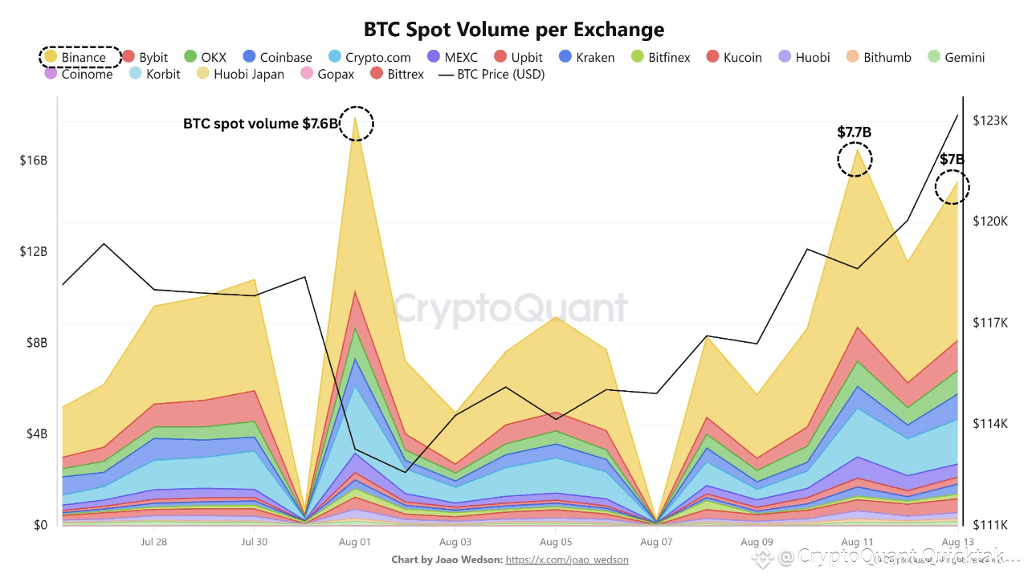Screen dimensions: 1028x578
Task: Hide the OKX legend series
Action: 205,57
